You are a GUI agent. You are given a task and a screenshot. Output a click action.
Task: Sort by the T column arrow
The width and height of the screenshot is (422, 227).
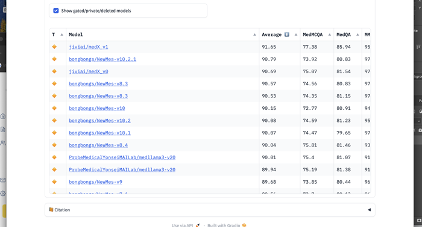coord(61,35)
